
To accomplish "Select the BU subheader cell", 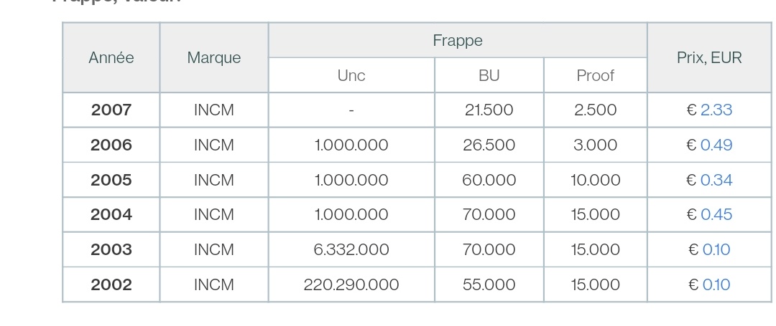I will click(489, 75).
